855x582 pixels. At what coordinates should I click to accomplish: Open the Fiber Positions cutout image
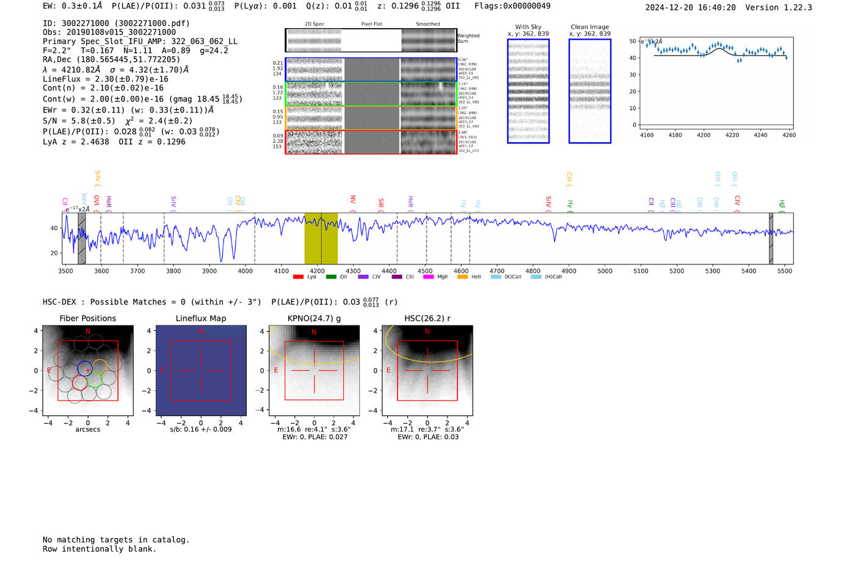[x=88, y=371]
